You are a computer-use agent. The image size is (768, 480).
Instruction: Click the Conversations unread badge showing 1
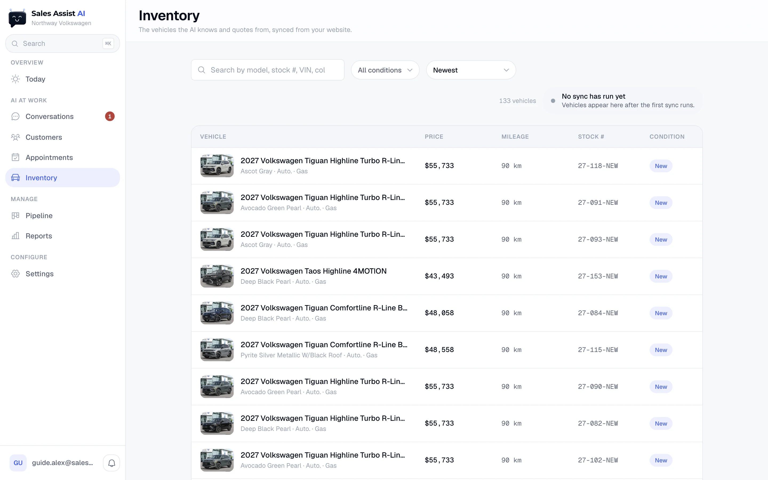(x=110, y=117)
